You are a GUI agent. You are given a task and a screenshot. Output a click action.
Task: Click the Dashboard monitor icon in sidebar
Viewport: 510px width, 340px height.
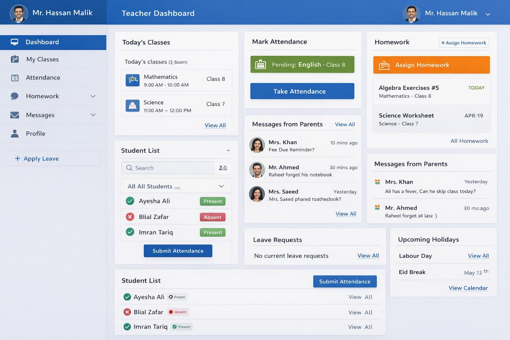click(x=14, y=42)
